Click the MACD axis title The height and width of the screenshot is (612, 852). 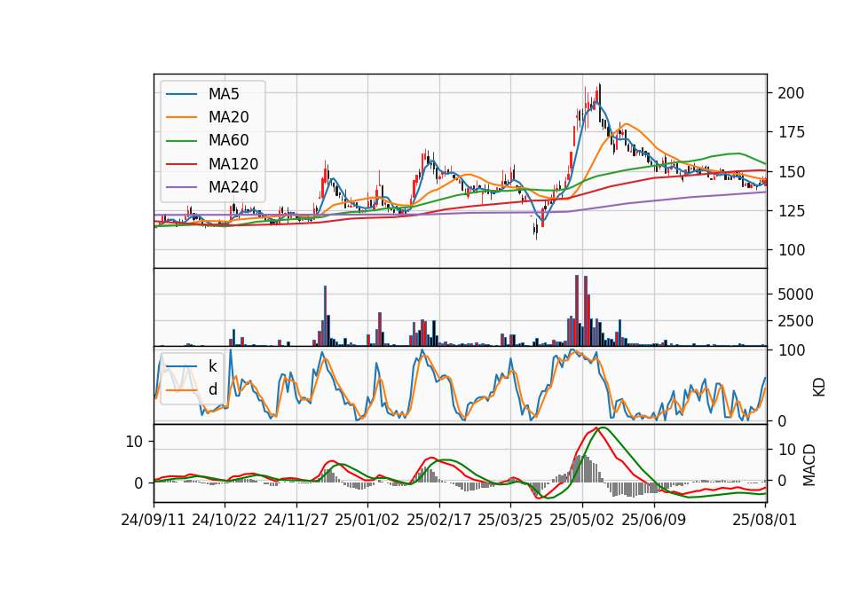coord(809,465)
